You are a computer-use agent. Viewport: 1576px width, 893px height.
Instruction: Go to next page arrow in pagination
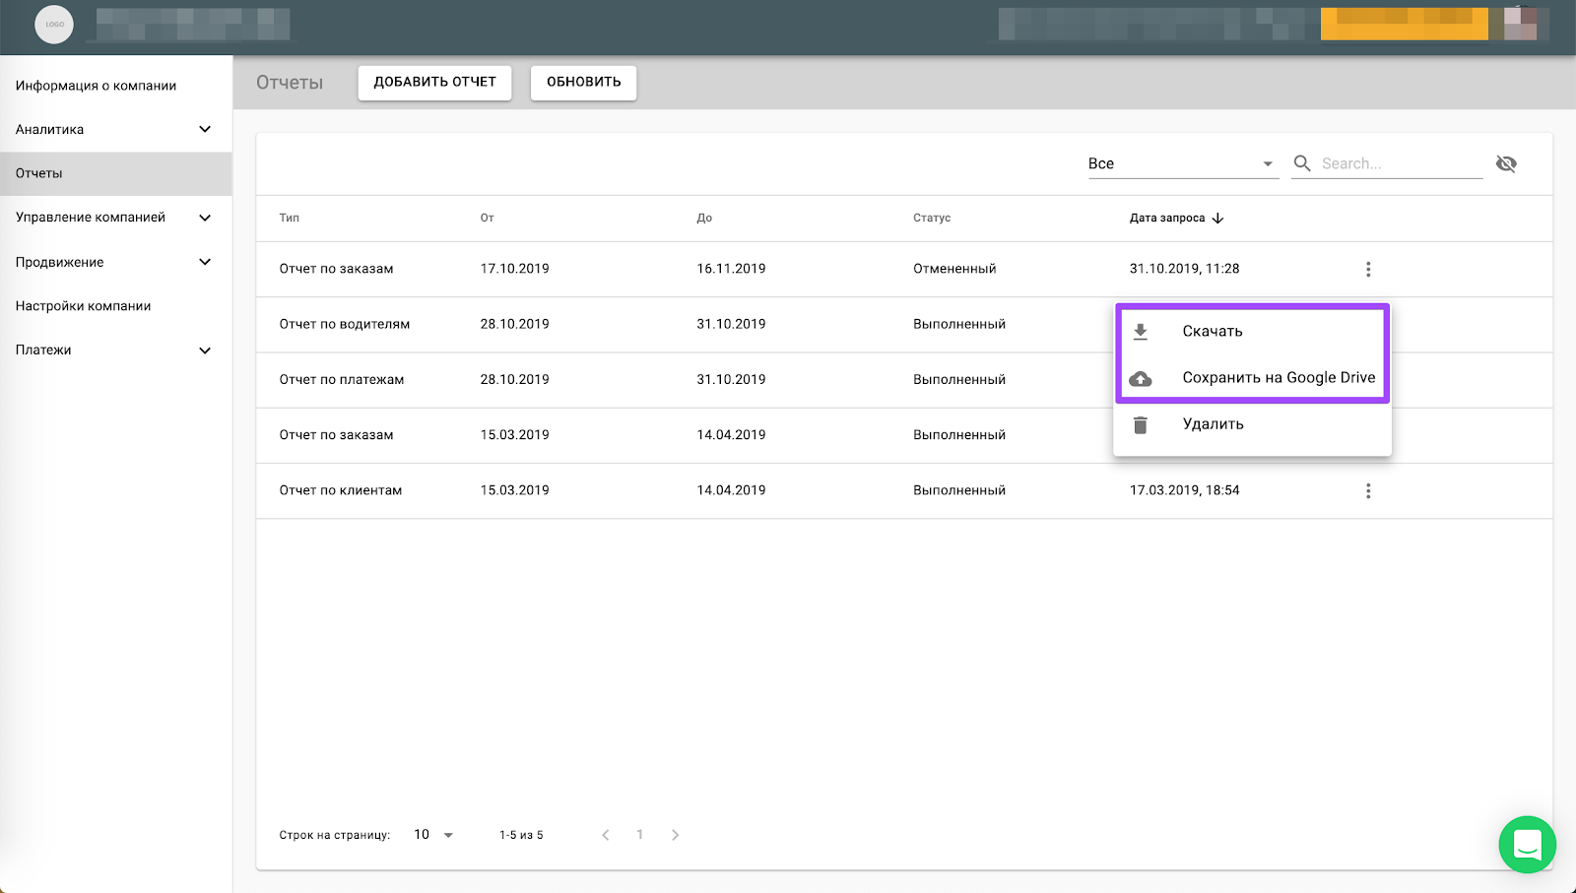click(675, 835)
